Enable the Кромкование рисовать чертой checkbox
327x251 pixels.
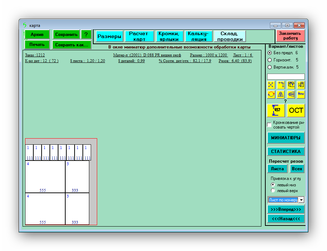point(270,125)
